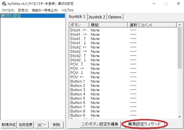184x130 pixels.
Task: Open the 機能の一時停止(R) menu
Action: point(45,10)
